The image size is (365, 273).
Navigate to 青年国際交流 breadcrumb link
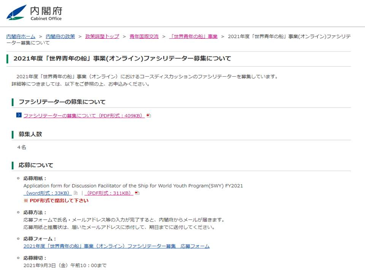tap(144, 36)
